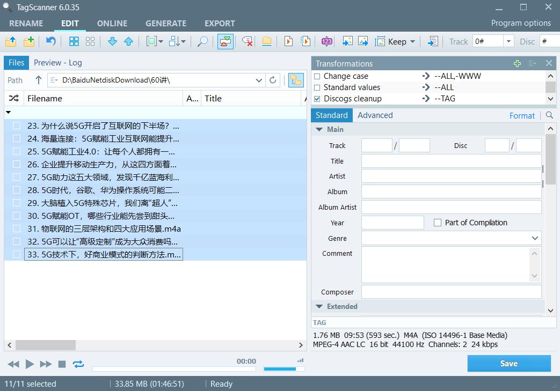
Task: Toggle off the 'Discogs cleanup' transformation
Action: [x=317, y=98]
